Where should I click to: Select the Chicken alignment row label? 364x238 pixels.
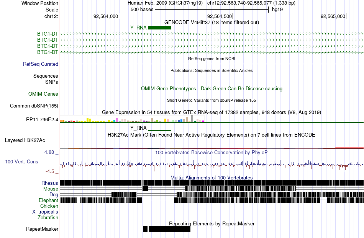49,206
